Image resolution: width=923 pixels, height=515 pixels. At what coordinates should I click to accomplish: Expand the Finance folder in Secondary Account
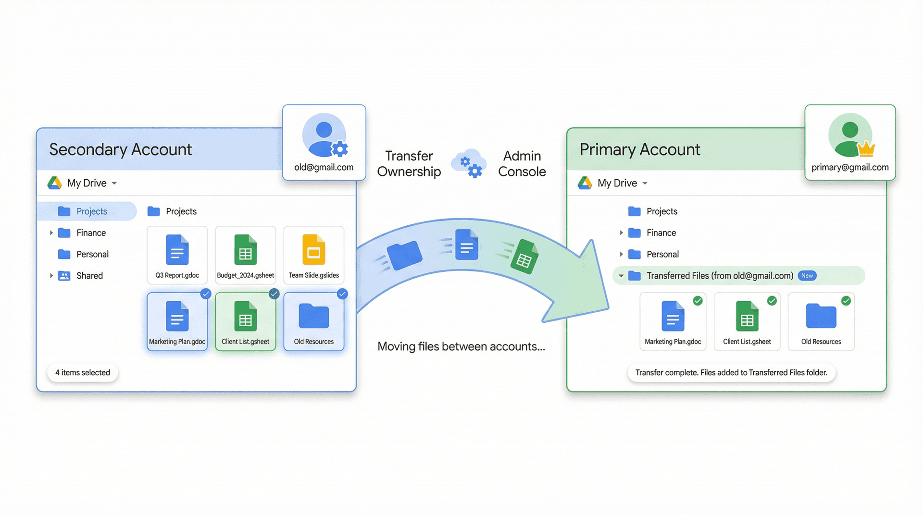click(52, 233)
